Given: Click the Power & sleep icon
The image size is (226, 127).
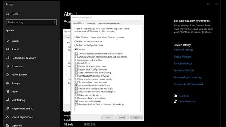Looking at the screenshot, I should (7, 74).
